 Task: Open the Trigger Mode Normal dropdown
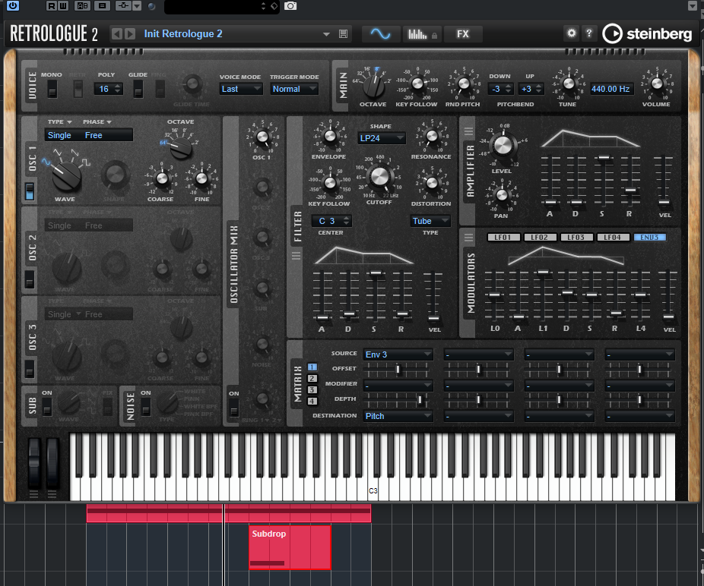294,89
